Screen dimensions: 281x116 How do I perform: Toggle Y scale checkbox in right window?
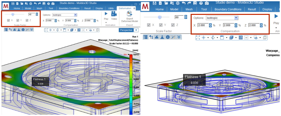[x=161, y=25]
